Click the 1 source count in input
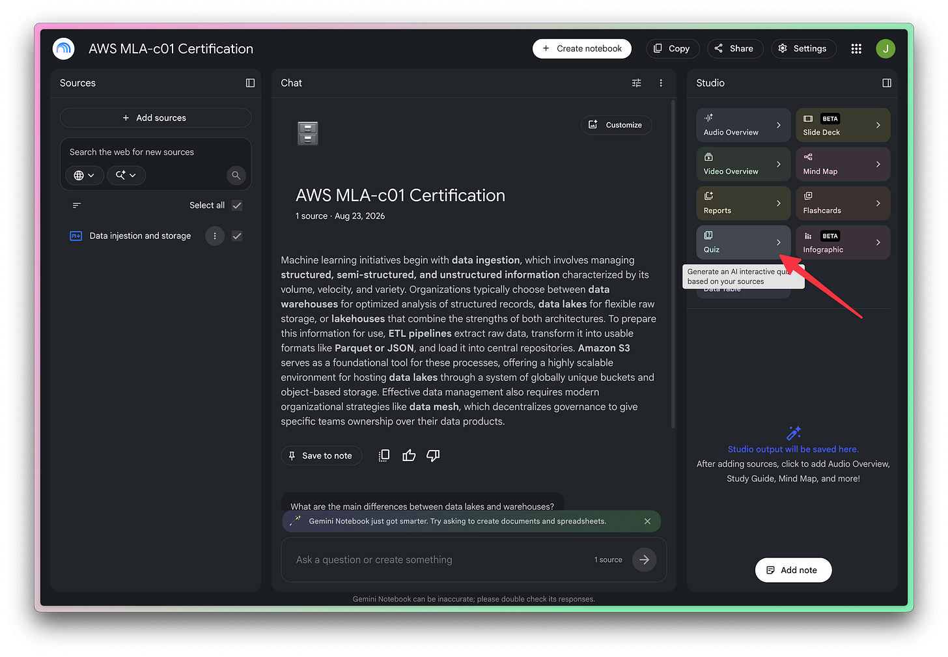Screen dimensions: 948x657 click(x=608, y=559)
